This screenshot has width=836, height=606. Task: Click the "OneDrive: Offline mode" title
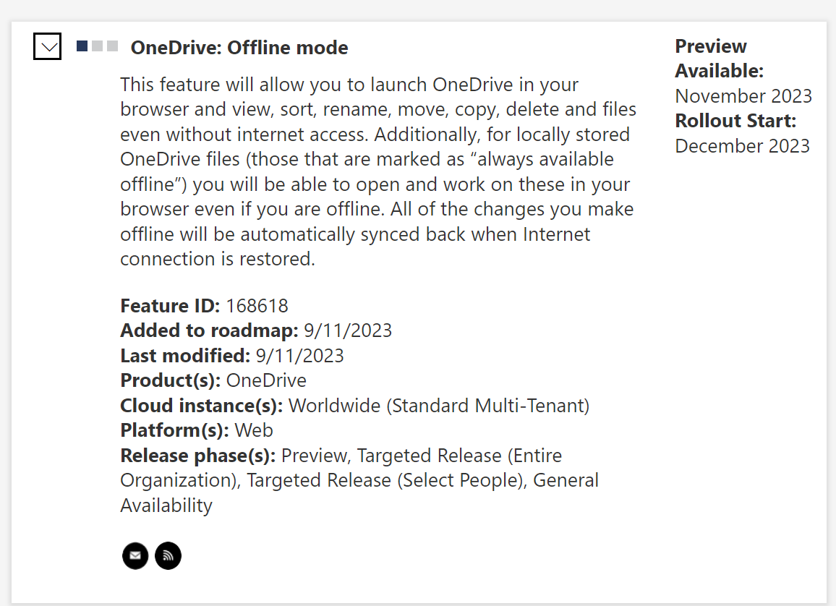pyautogui.click(x=239, y=48)
